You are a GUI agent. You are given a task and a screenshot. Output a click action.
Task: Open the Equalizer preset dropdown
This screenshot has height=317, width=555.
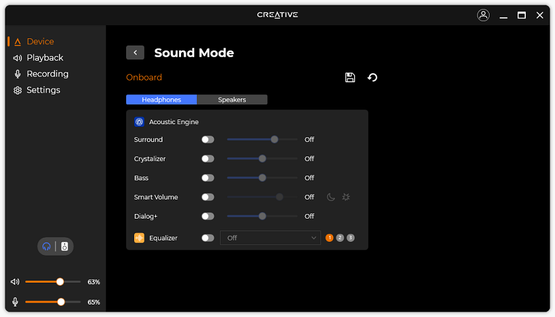271,238
